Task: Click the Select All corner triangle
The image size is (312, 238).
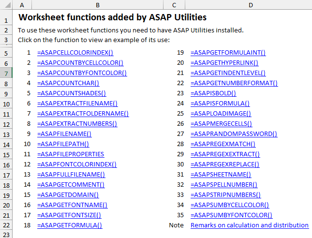Action: coord(8,5)
